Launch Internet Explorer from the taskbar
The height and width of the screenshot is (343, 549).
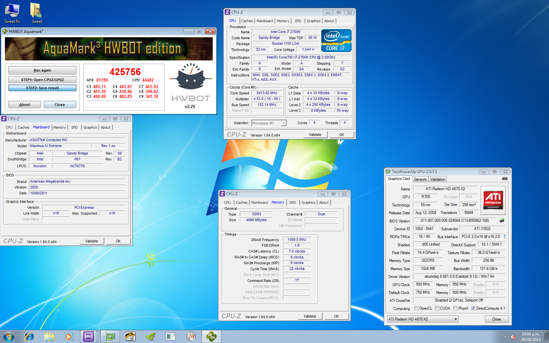(29, 336)
